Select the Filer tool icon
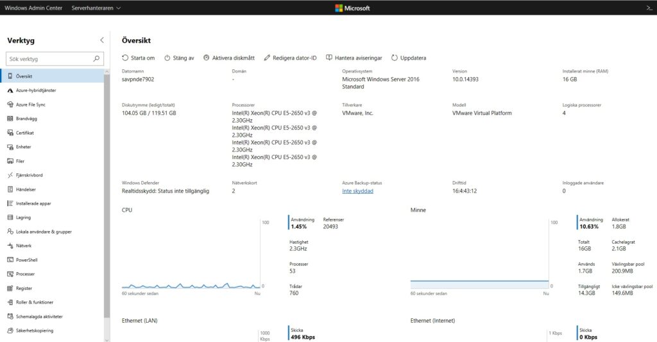This screenshot has width=657, height=342. tap(10, 161)
